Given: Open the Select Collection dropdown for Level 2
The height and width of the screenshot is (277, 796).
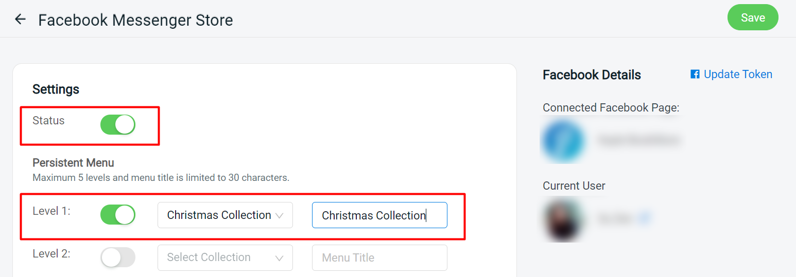Looking at the screenshot, I should point(225,257).
